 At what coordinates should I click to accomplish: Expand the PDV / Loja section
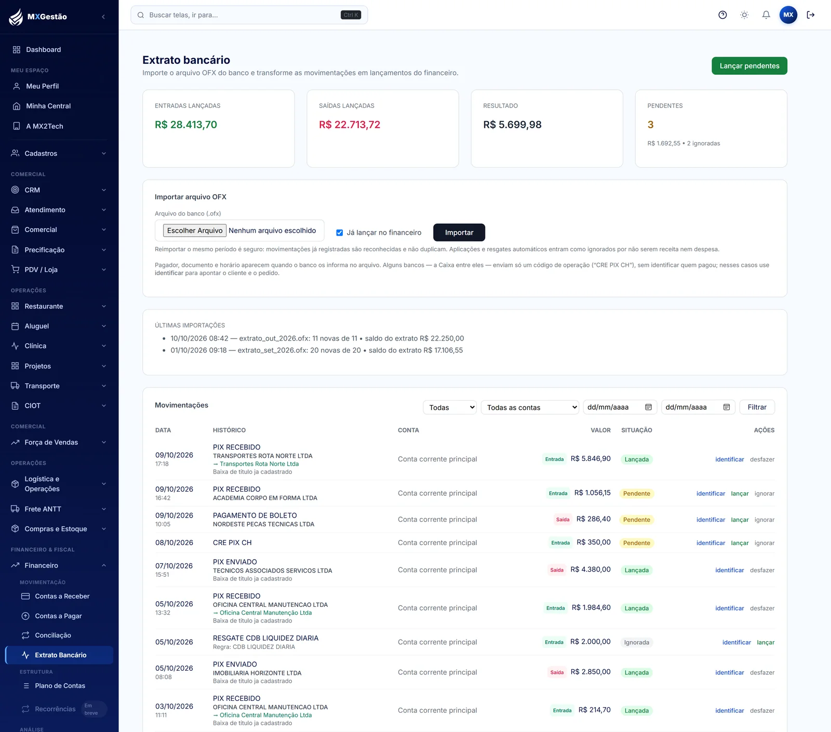coord(59,269)
